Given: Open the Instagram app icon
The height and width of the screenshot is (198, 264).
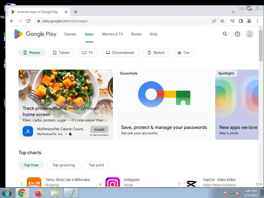Looking at the screenshot, I should pos(113,182).
